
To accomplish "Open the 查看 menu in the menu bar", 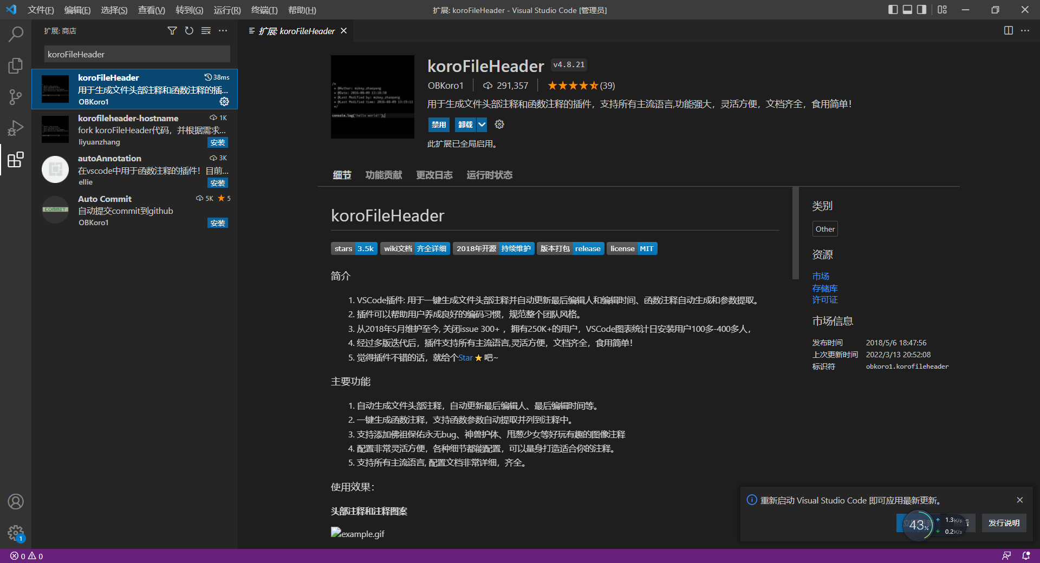I will [151, 10].
